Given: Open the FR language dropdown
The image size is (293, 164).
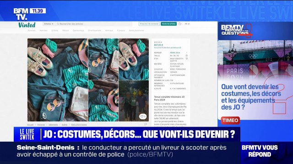Looking at the screenshot, I should tap(187, 24).
